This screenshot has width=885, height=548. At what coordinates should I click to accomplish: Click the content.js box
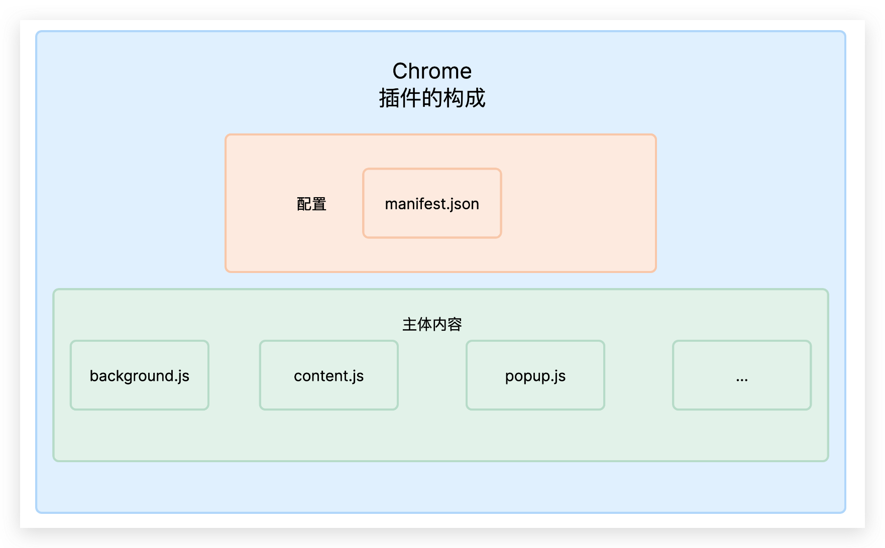tap(329, 375)
